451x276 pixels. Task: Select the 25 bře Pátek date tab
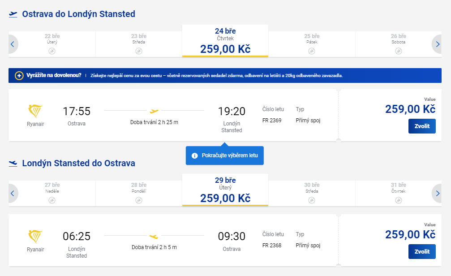pos(312,44)
